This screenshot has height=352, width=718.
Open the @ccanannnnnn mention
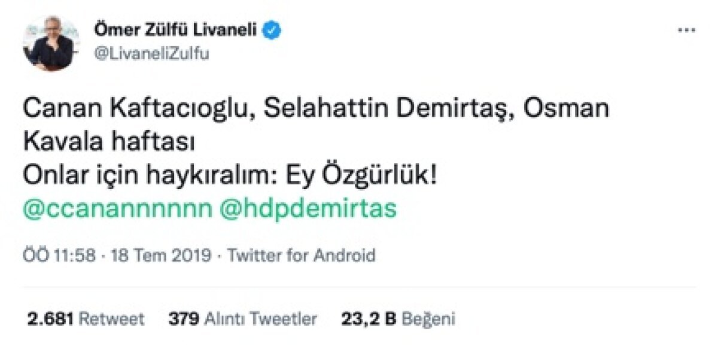118,210
